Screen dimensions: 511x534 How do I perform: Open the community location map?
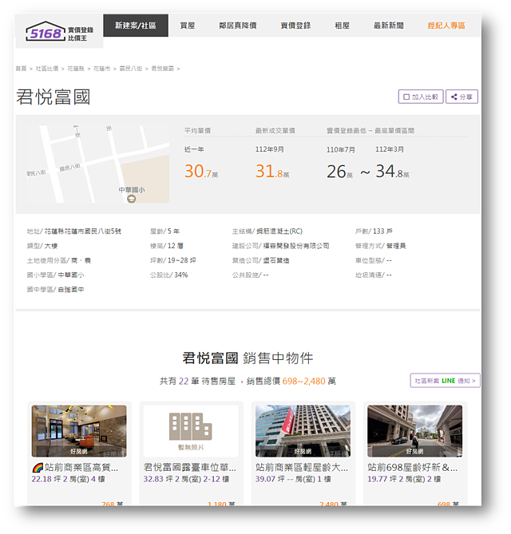(98, 164)
